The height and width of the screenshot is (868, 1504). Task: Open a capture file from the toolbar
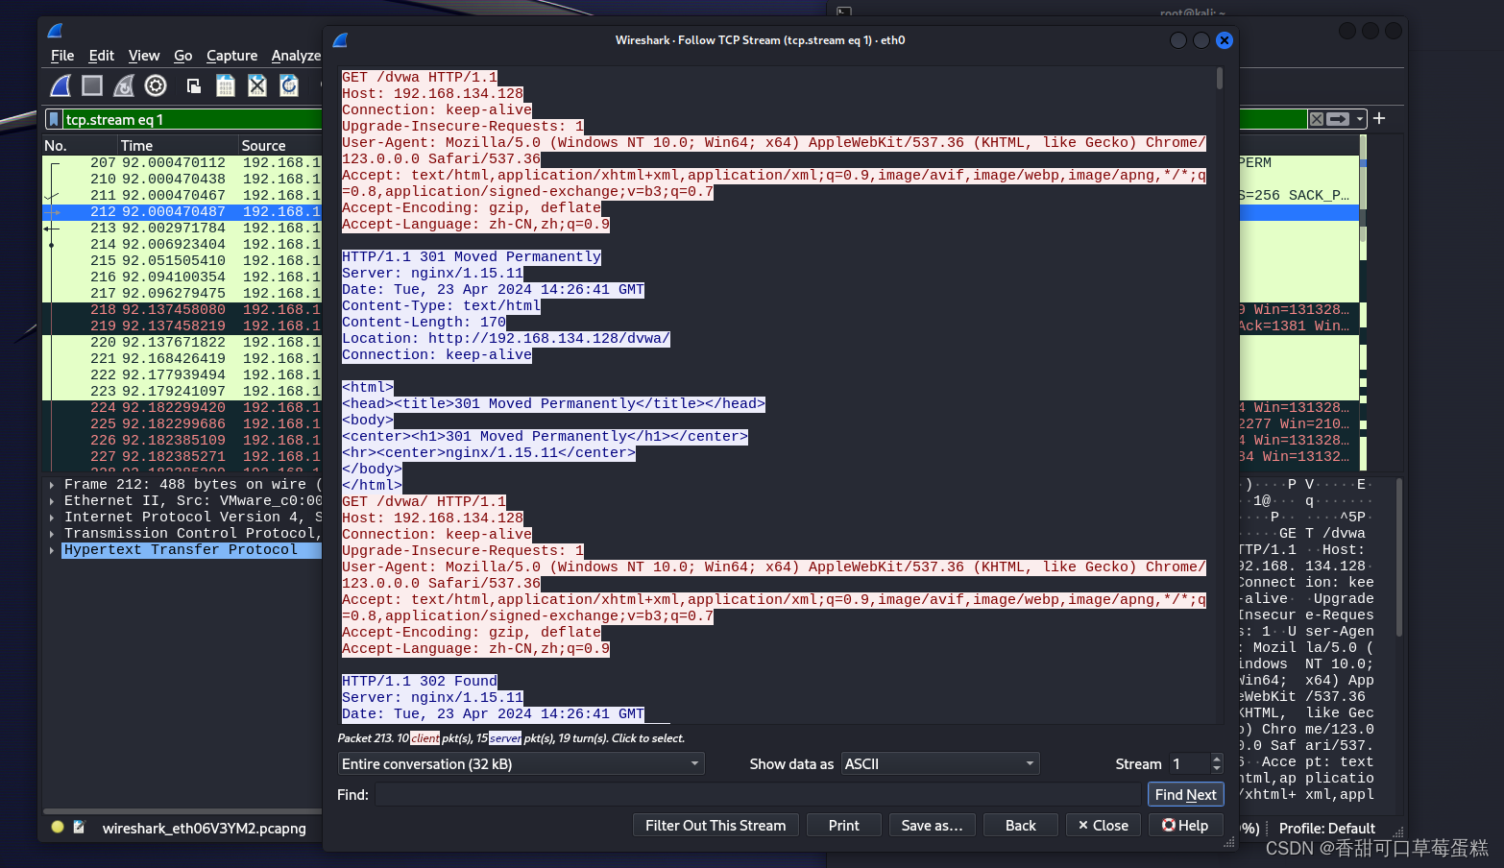click(x=194, y=86)
